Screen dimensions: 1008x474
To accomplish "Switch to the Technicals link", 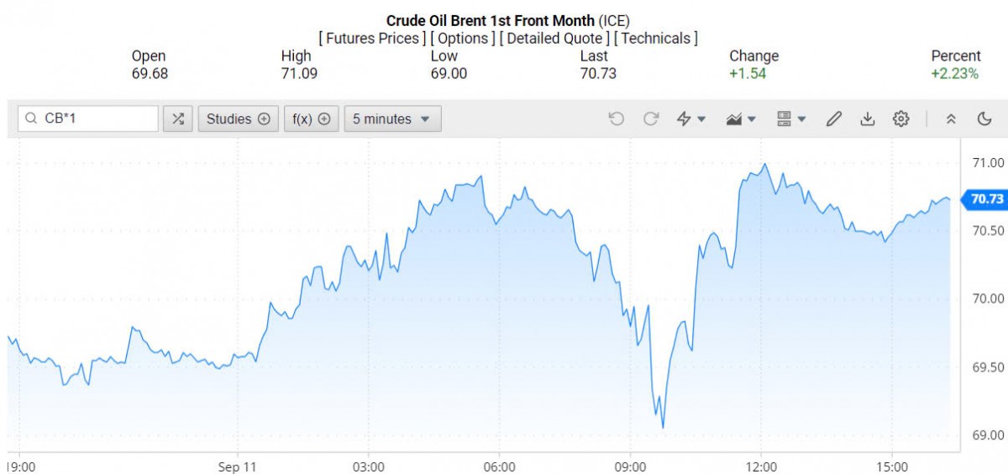I will click(x=655, y=39).
